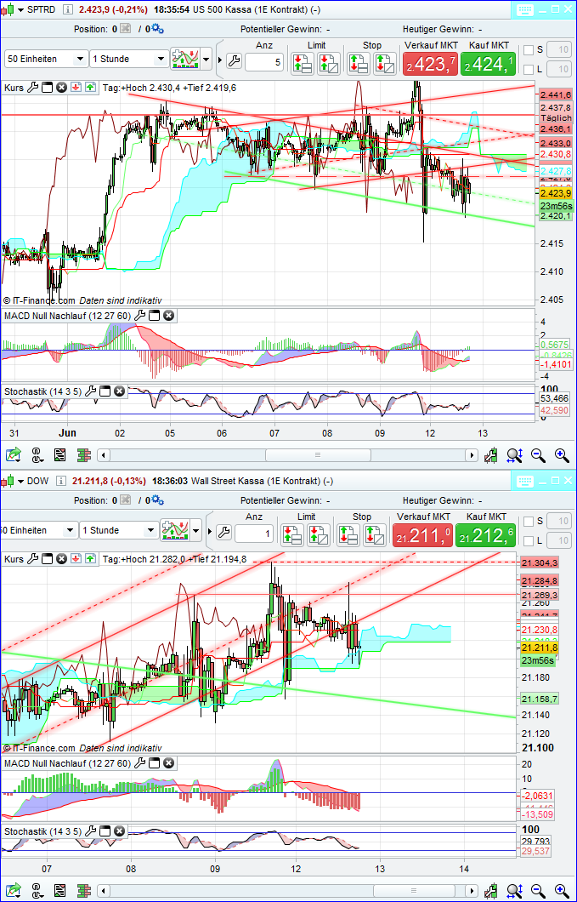Click chart trading icon left of zoom tools, SPTRD

pos(491,455)
